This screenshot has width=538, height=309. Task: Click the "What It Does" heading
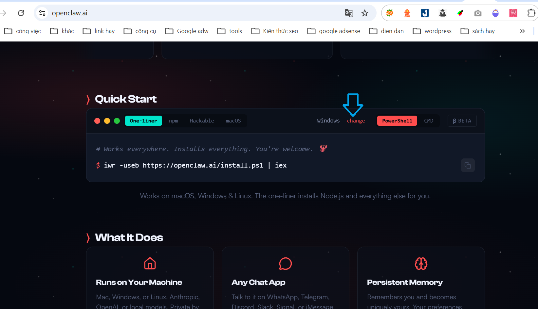point(129,237)
